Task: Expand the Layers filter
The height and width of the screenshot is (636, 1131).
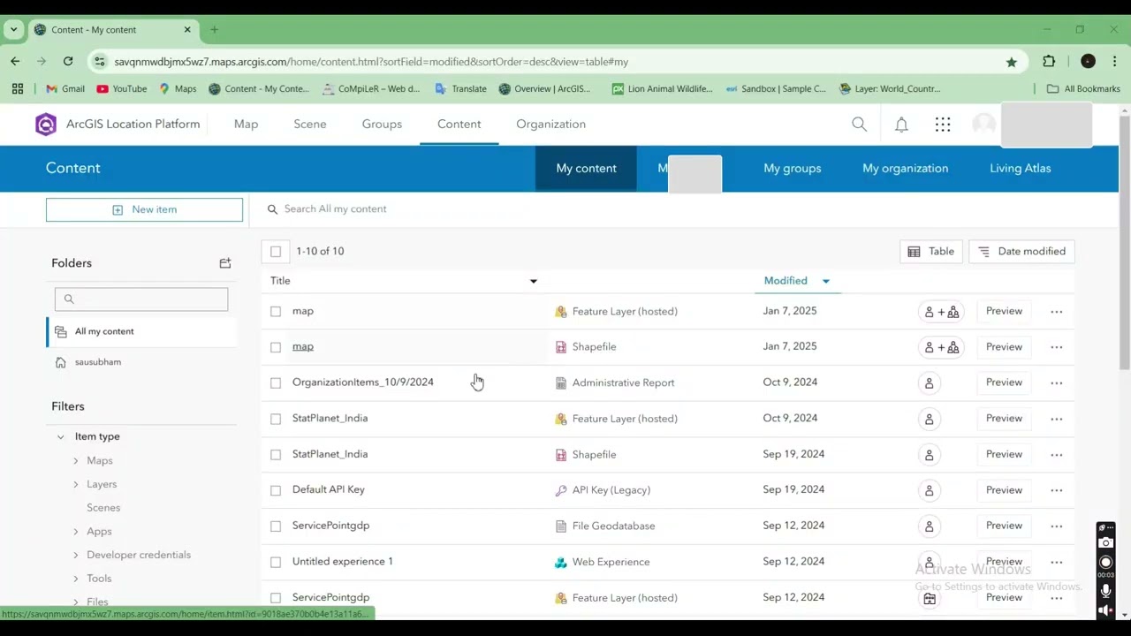Action: coord(76,485)
